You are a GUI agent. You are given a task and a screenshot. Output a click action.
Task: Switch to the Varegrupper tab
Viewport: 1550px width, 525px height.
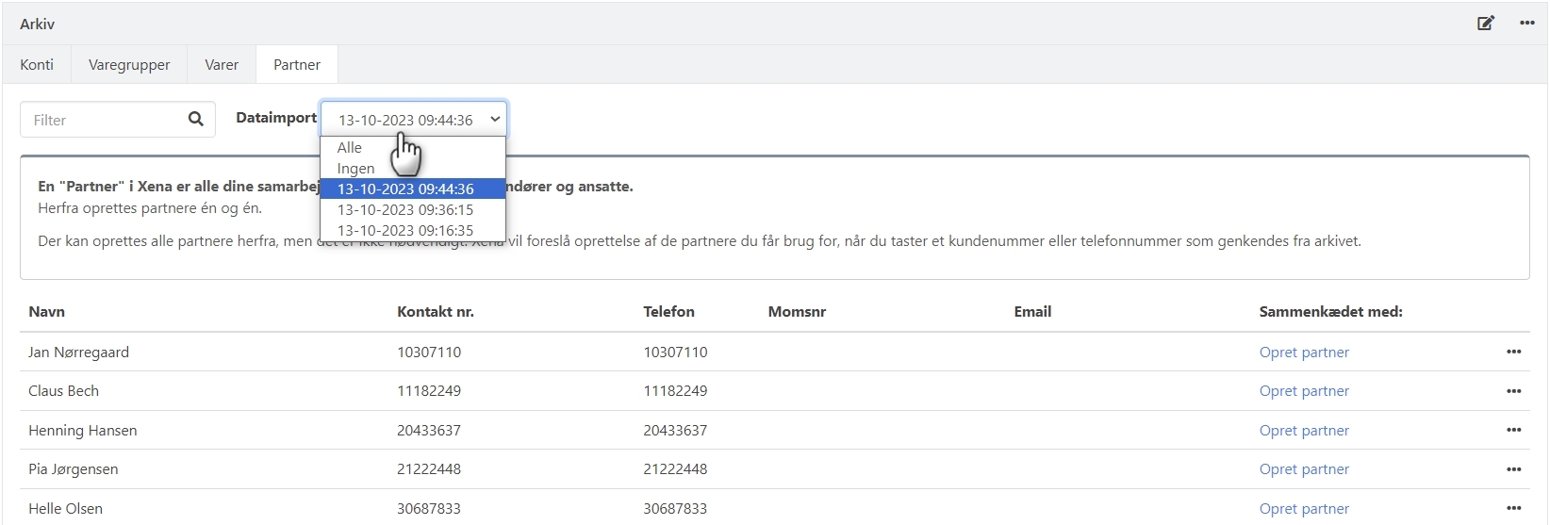click(129, 65)
